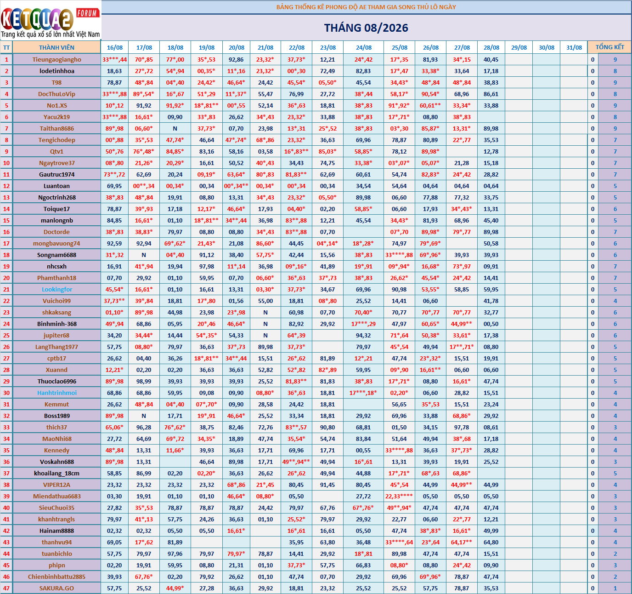Click member name khoailang_18cm

56,473
